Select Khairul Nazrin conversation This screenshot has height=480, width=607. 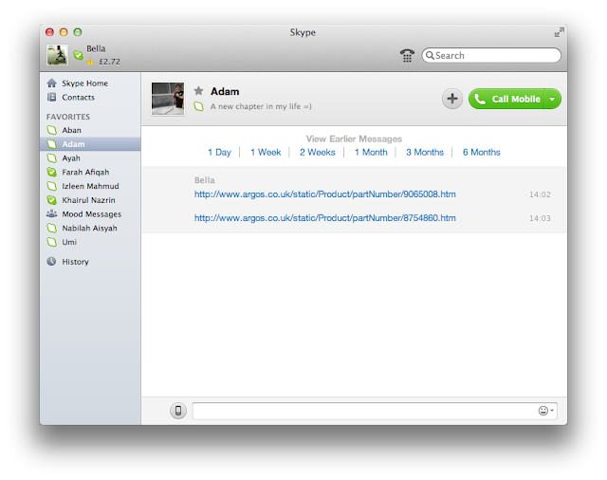(x=90, y=200)
